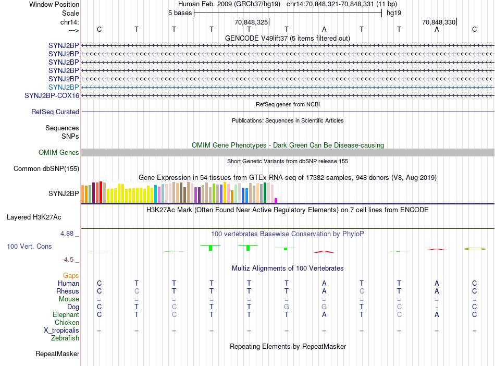Click the '-' gap character in the Dog row
Image resolution: width=495 pixels, height=366 pixels.
coord(437,307)
